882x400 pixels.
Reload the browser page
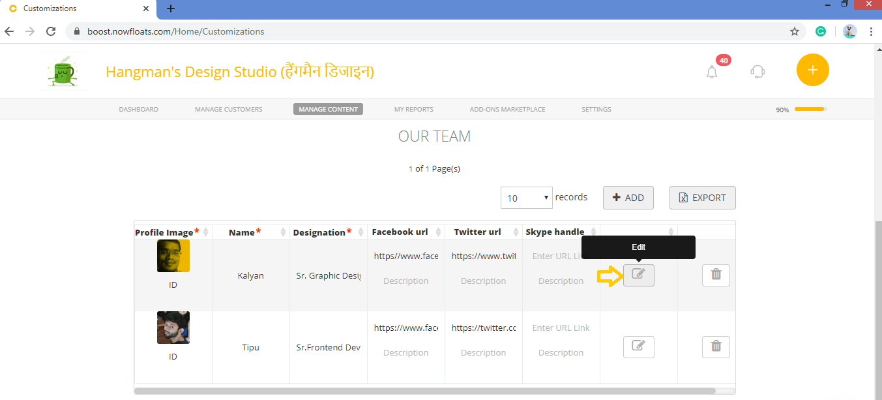click(51, 31)
